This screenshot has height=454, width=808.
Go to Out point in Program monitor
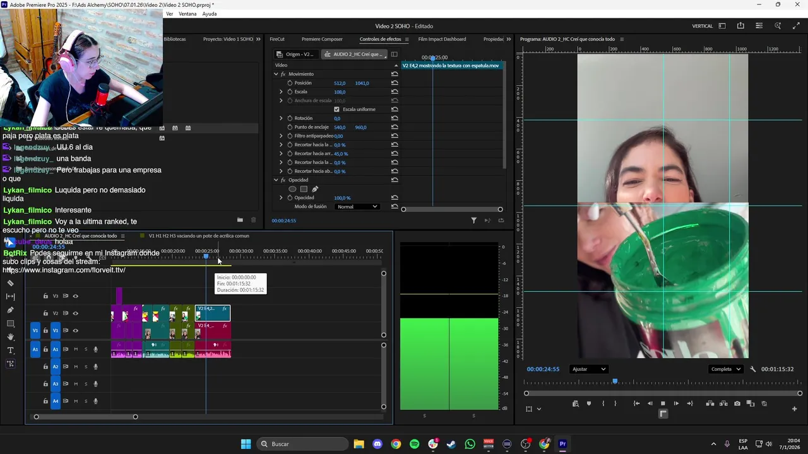tap(689, 404)
